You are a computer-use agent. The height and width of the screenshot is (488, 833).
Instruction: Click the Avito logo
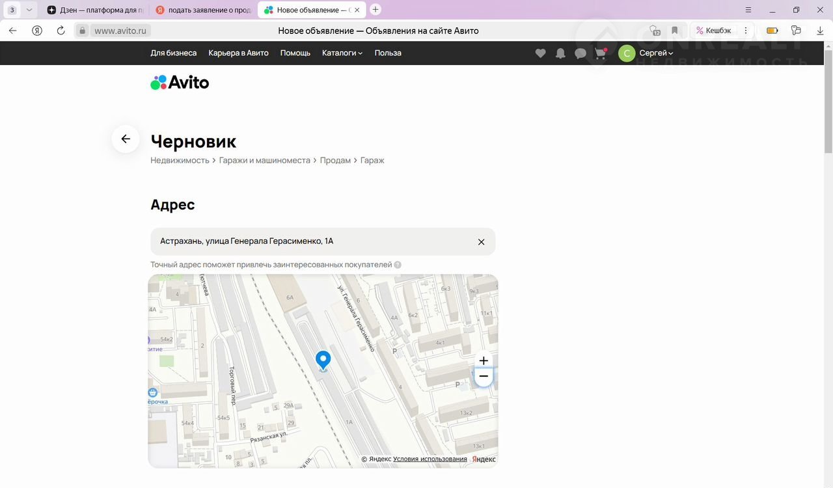pos(180,83)
